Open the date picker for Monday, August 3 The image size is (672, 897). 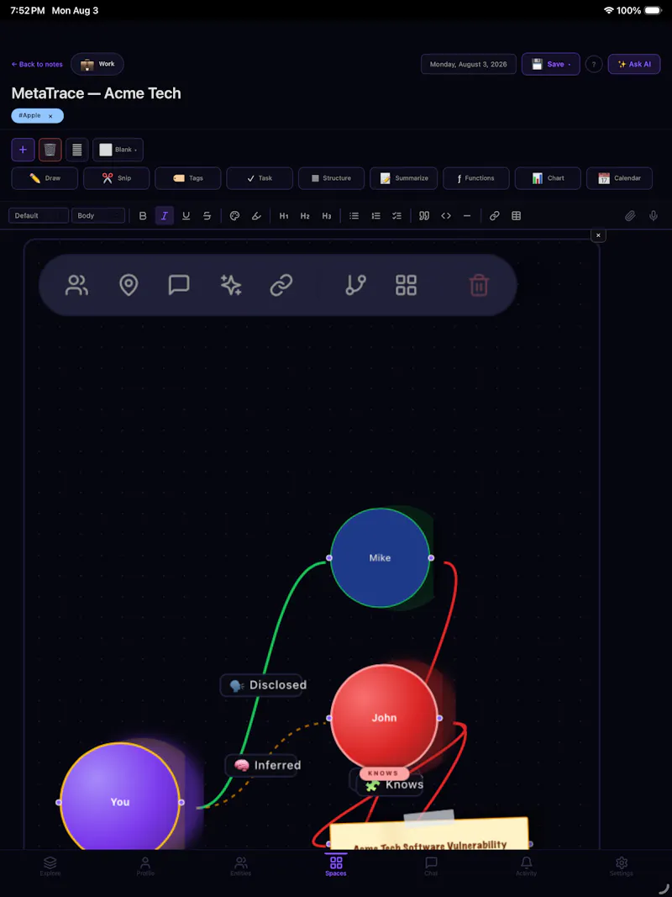469,64
